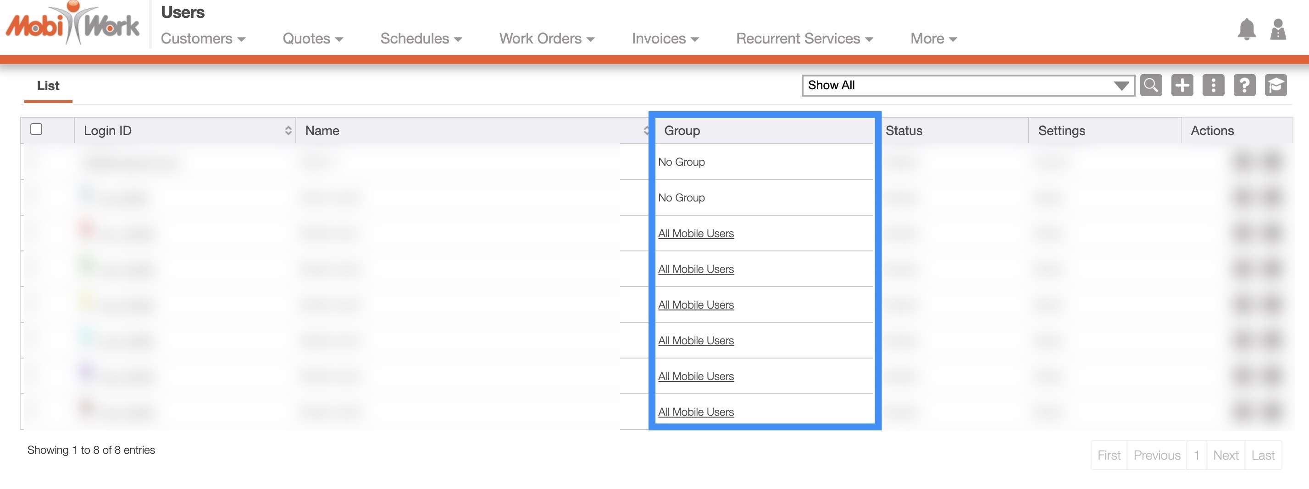This screenshot has width=1309, height=489.
Task: Expand the More menu
Action: pyautogui.click(x=933, y=38)
